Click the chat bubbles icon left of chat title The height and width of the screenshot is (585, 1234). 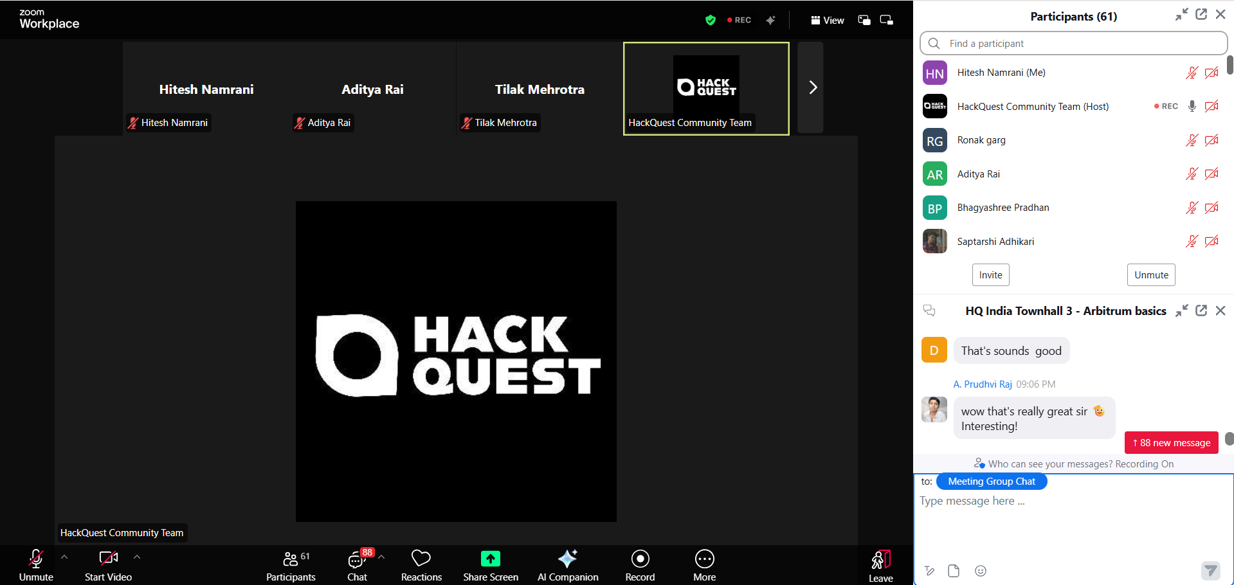click(x=929, y=310)
